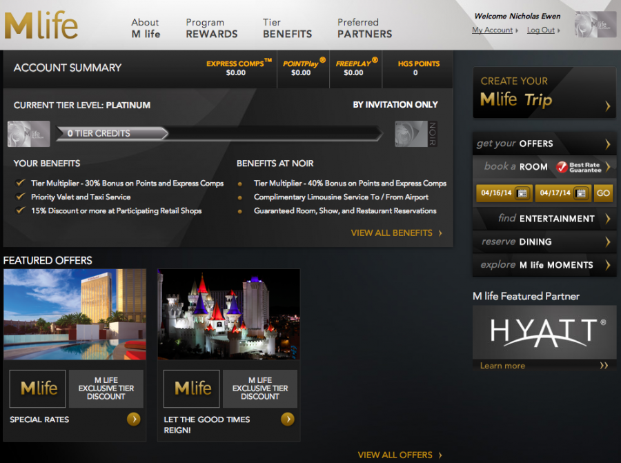Screen dimensions: 621x463
Task: Click View All Benefits link
Action: [392, 233]
